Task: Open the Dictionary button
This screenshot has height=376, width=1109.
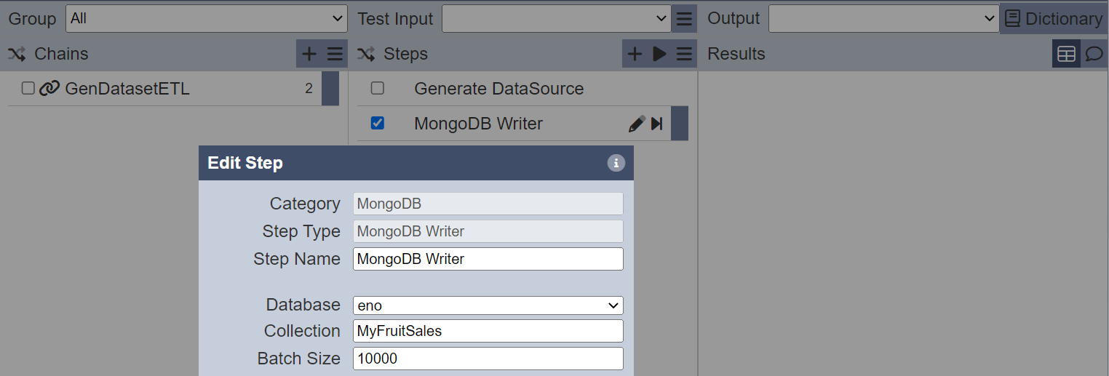Action: tap(1054, 19)
